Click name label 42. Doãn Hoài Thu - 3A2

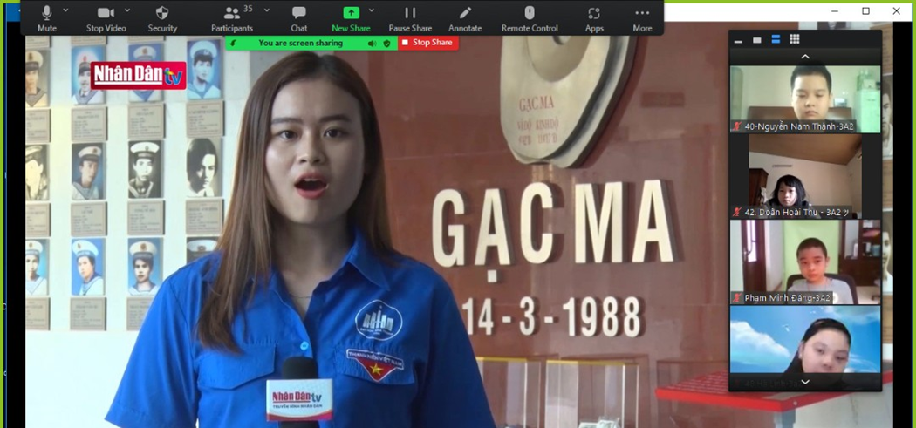[x=797, y=212]
